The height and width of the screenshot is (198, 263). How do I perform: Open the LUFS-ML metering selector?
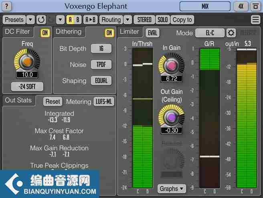(104, 101)
